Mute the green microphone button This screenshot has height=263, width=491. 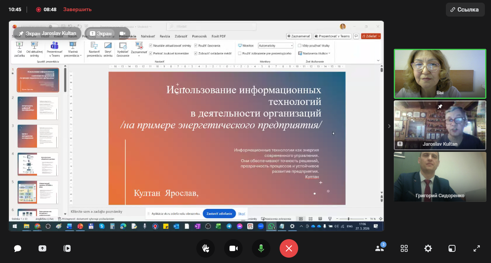pyautogui.click(x=261, y=248)
